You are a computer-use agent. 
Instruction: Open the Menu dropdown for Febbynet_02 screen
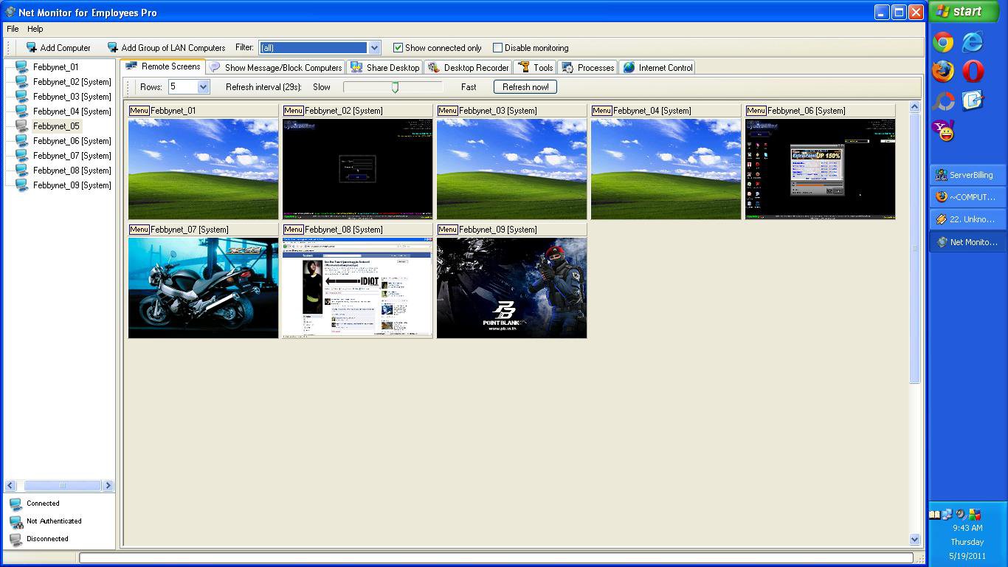(x=293, y=111)
